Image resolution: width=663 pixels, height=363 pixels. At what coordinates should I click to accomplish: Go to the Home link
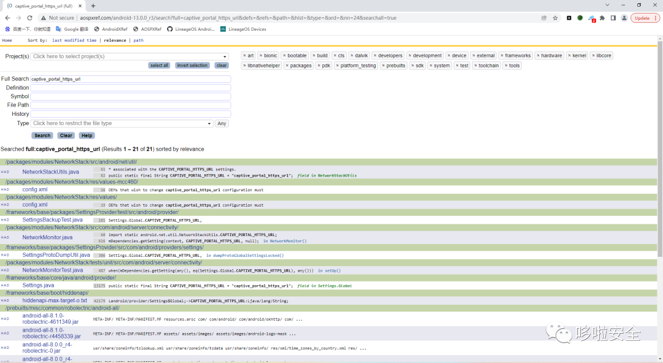click(x=7, y=40)
